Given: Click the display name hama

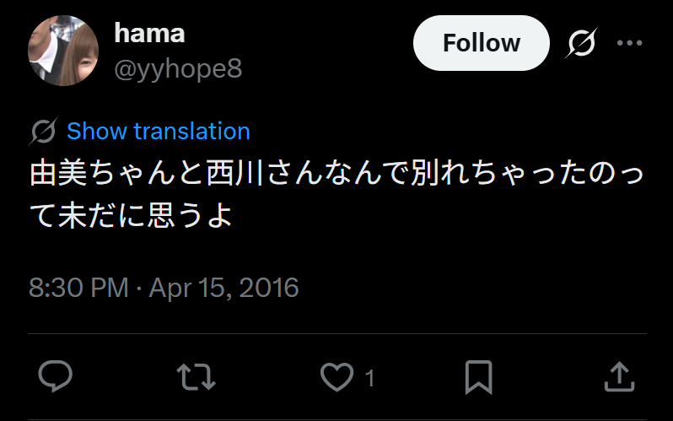Looking at the screenshot, I should (x=149, y=33).
